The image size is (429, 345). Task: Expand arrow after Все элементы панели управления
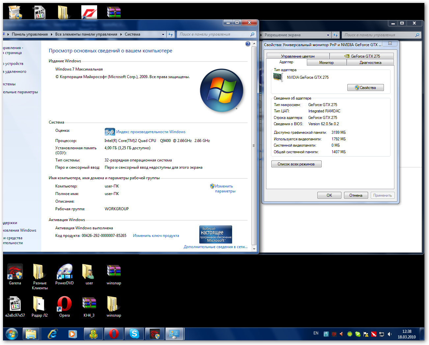tap(121, 34)
